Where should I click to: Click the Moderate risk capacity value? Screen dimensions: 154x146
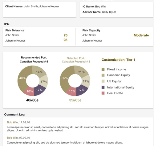pos(141,35)
